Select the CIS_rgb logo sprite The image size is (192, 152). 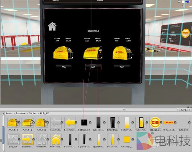point(155,122)
